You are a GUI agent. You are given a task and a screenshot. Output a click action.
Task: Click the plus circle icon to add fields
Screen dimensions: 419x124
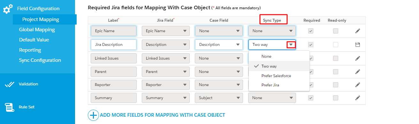pos(93,115)
